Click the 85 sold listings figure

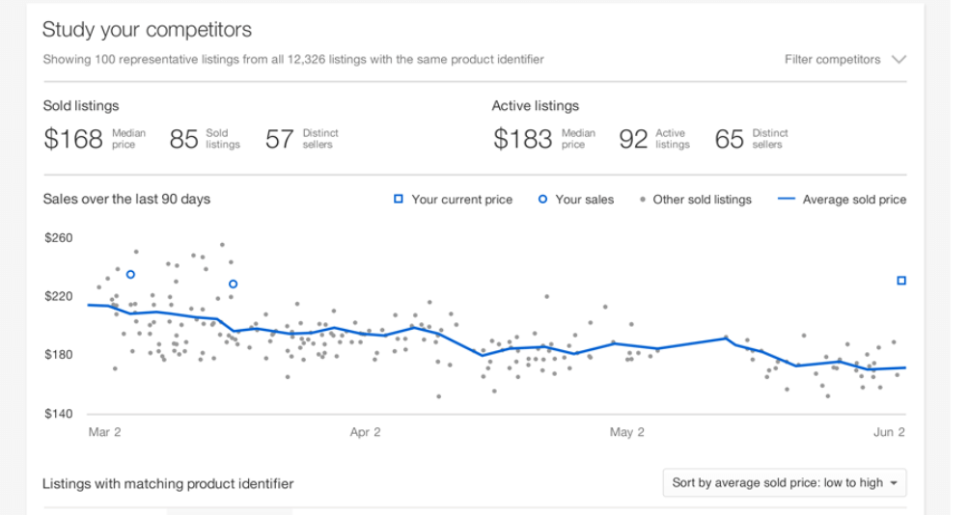pyautogui.click(x=183, y=139)
